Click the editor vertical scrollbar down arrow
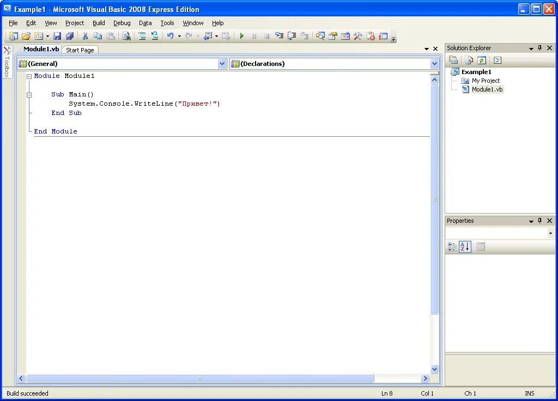 (434, 369)
